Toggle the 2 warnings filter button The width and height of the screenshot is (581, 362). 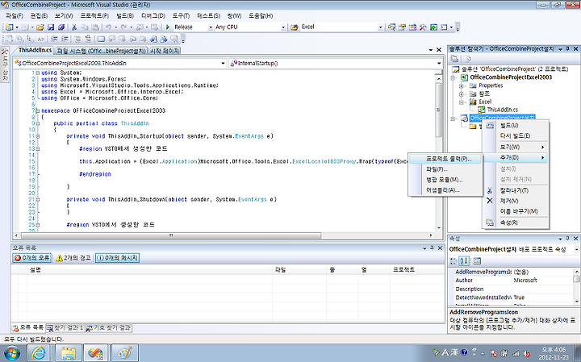pyautogui.click(x=73, y=258)
